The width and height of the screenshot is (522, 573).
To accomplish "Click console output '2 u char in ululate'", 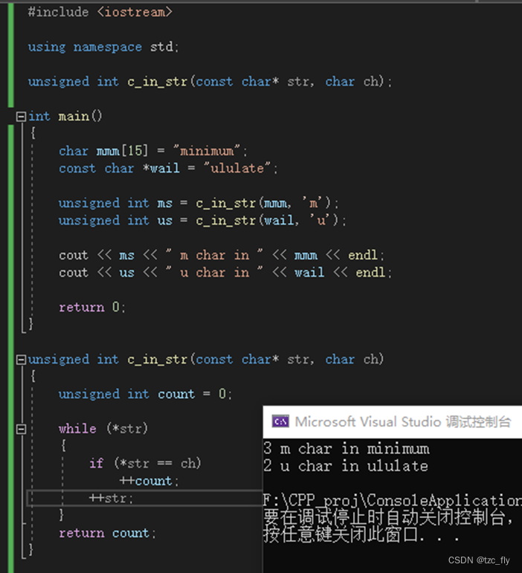I will click(x=346, y=466).
